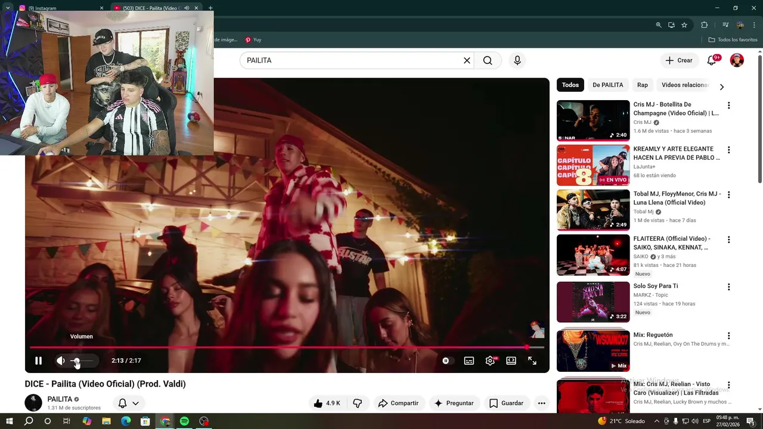The width and height of the screenshot is (763, 429).
Task: Open FLAITEERA (Official Video) title link
Action: tap(672, 243)
